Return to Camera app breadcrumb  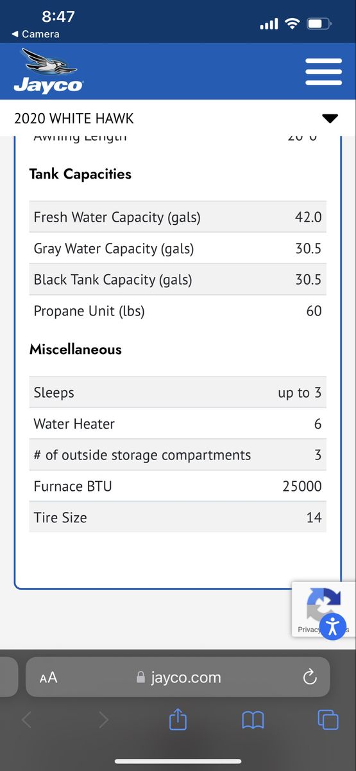[x=35, y=34]
